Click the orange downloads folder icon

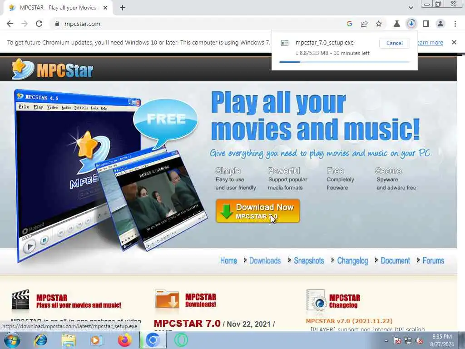[x=167, y=299]
